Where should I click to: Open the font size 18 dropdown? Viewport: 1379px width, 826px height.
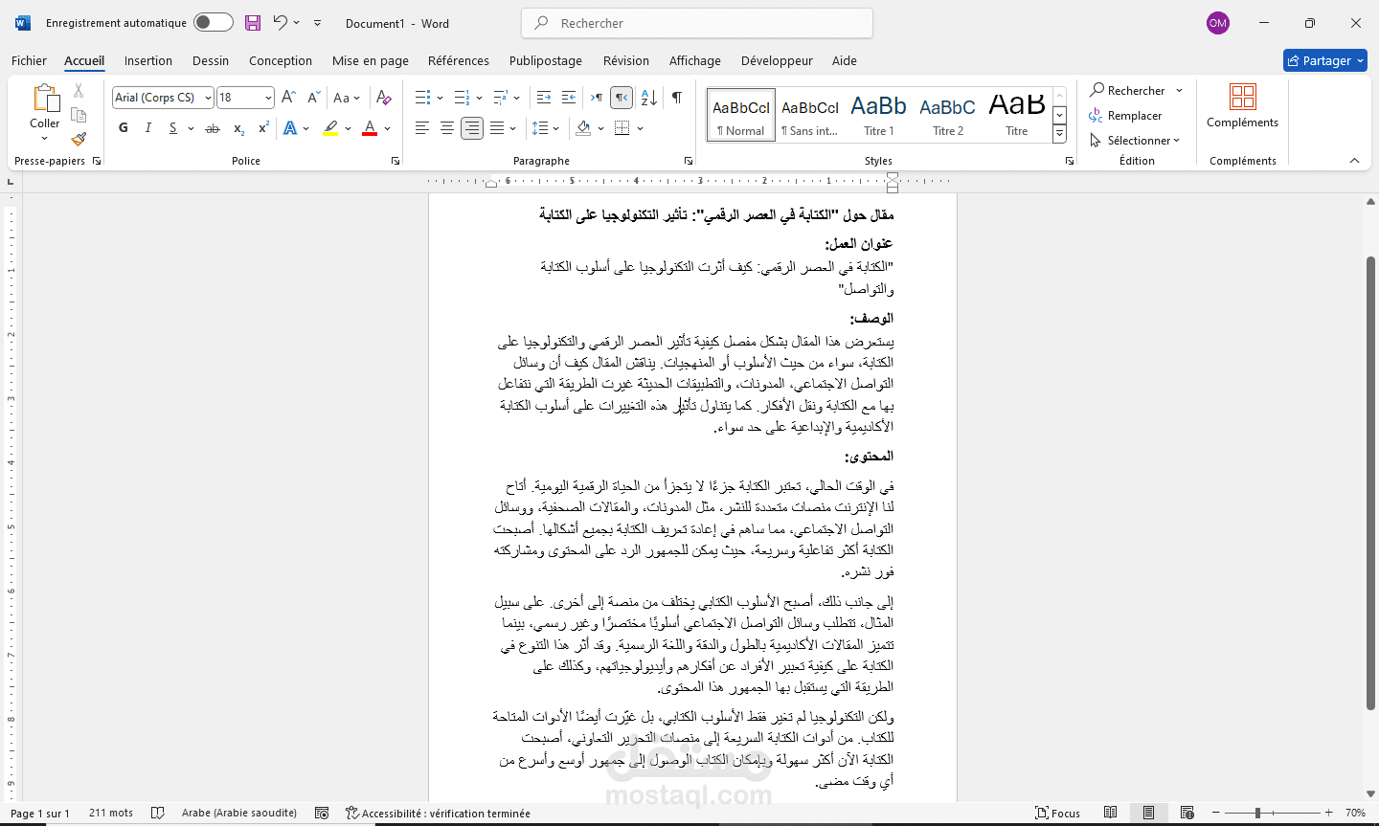coord(268,98)
